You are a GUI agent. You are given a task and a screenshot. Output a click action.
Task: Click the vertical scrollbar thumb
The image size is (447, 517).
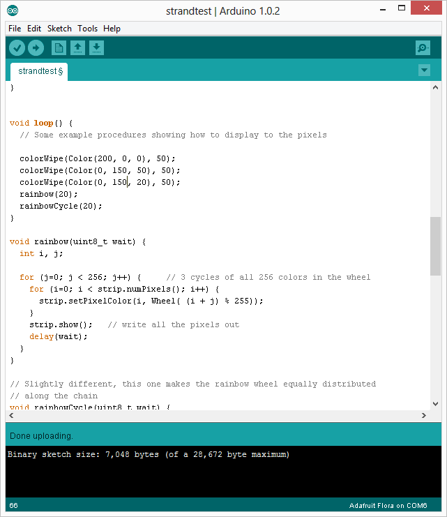click(435, 246)
